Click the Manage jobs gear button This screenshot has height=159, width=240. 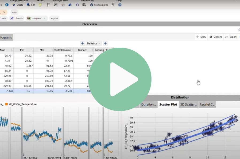click(x=99, y=5)
